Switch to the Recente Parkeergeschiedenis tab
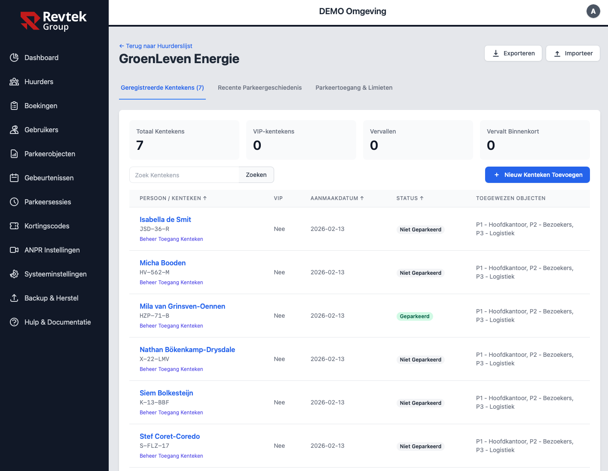Viewport: 608px width, 471px height. coord(260,88)
